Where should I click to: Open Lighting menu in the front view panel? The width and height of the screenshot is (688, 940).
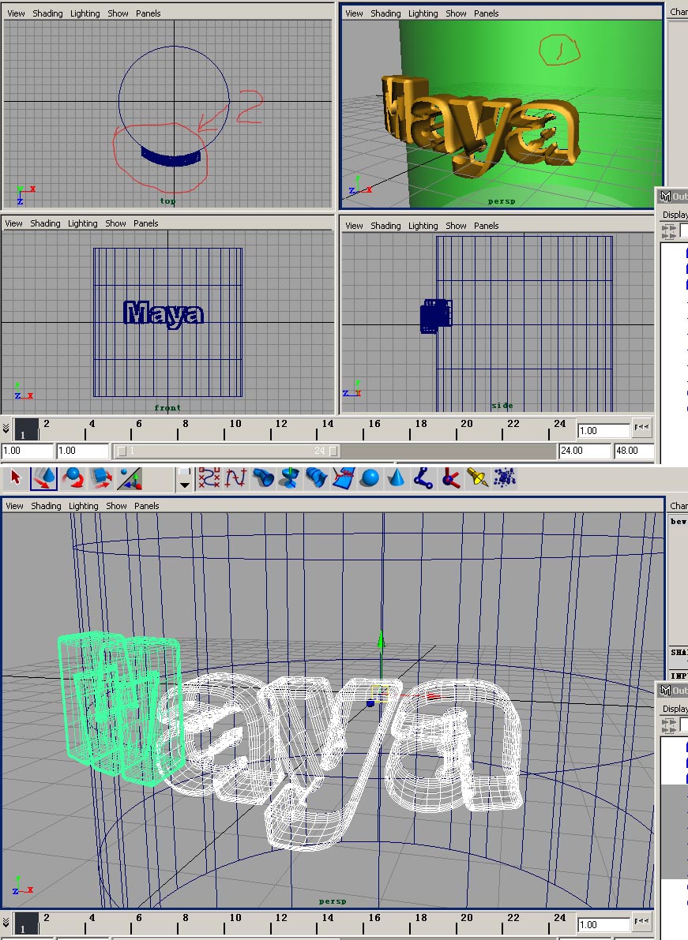pos(83,223)
